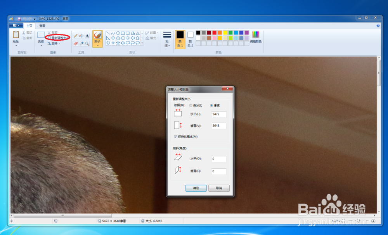Choose the Right arrow shape
Image resolution: width=388 pixels, height=235 pixels.
click(128, 38)
